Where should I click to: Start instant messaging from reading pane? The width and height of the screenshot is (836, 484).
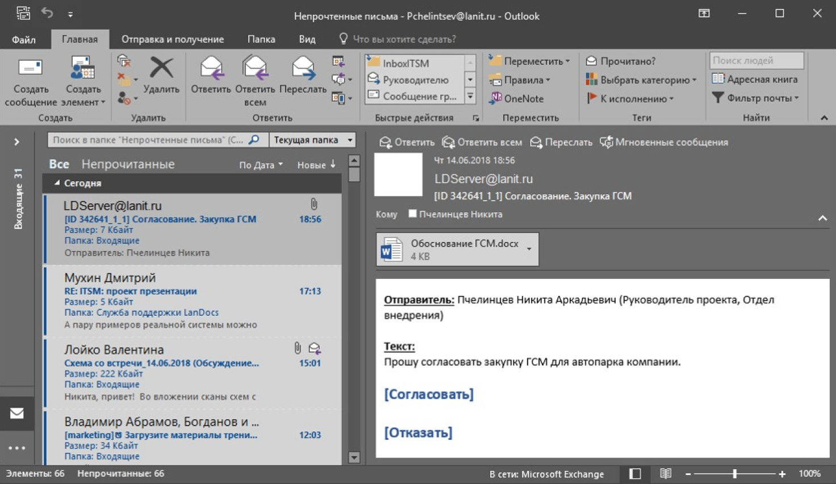pyautogui.click(x=664, y=142)
